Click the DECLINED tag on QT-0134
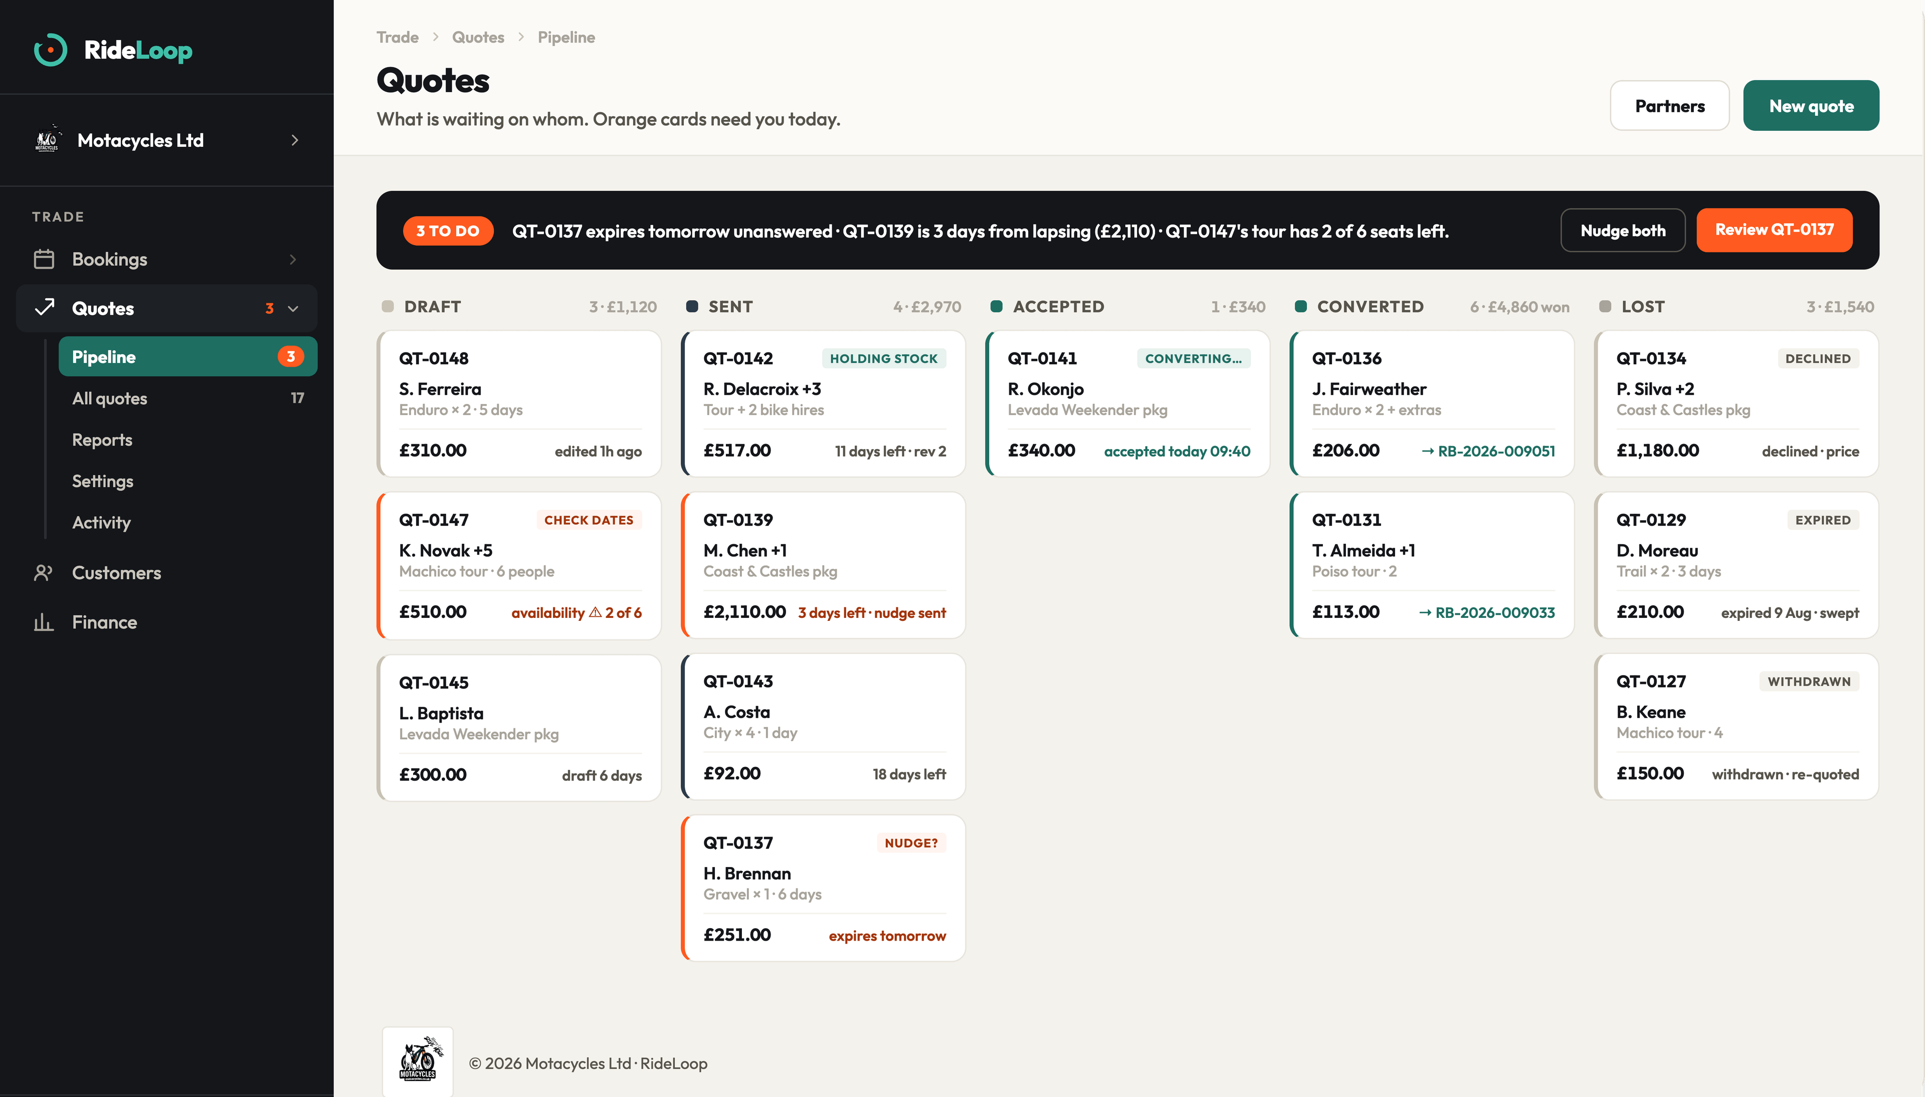 click(1818, 359)
